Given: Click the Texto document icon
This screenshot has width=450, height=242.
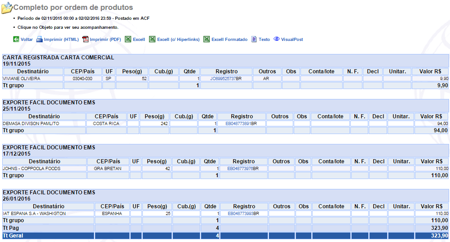Looking at the screenshot, I should (254, 40).
